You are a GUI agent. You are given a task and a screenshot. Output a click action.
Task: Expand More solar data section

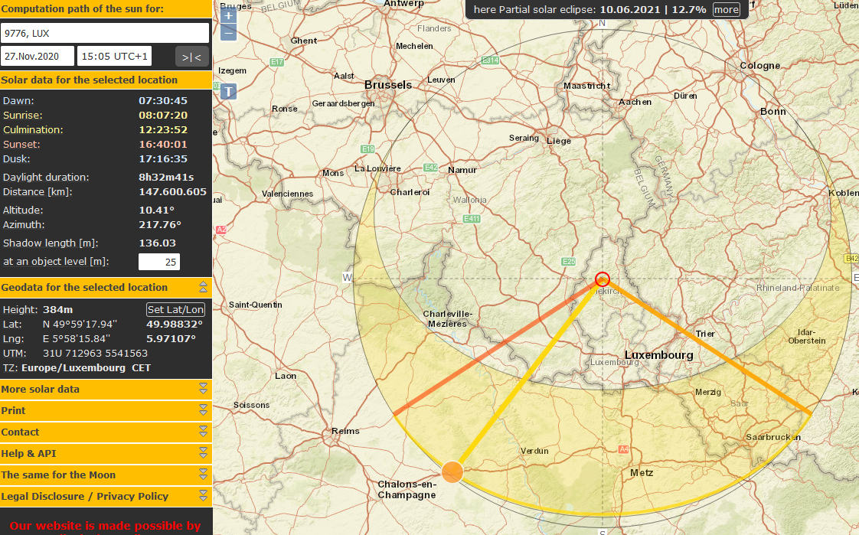tap(106, 390)
